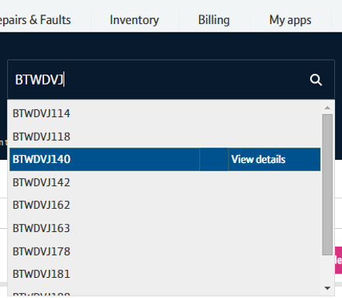Click the pink button at right edge
This screenshot has width=342, height=298.
pyautogui.click(x=338, y=260)
